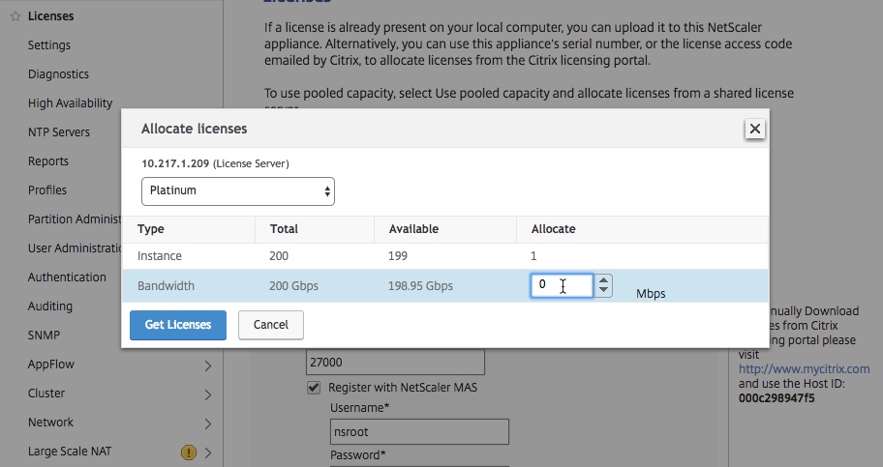Open the mycitrix.com link

click(x=805, y=369)
